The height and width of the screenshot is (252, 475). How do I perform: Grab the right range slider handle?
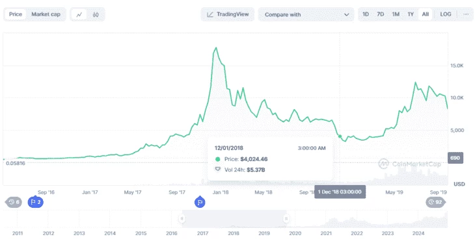pos(286,218)
